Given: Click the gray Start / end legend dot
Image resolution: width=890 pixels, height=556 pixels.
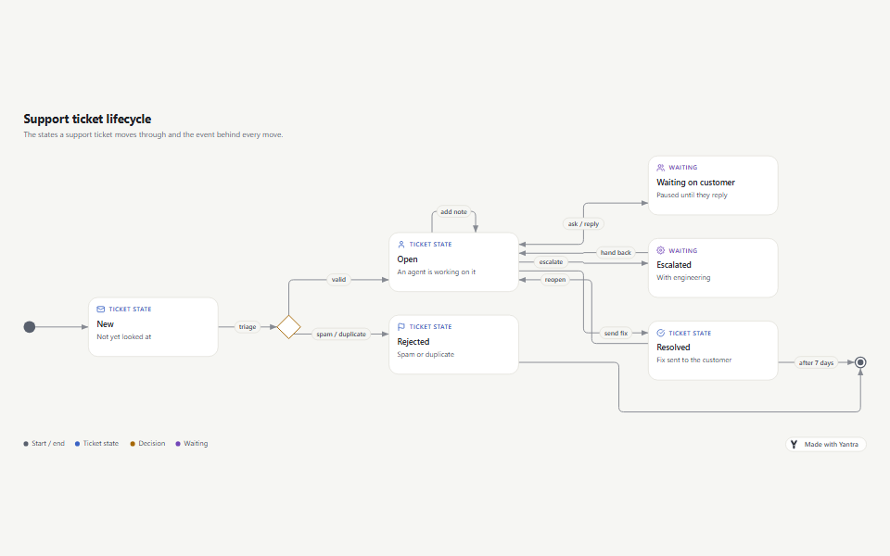Looking at the screenshot, I should (x=26, y=444).
